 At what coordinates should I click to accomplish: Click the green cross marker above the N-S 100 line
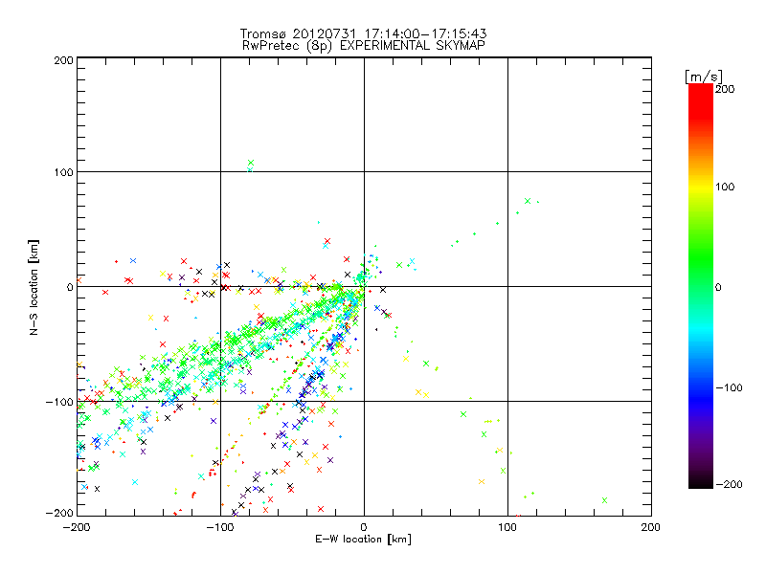tap(251, 163)
